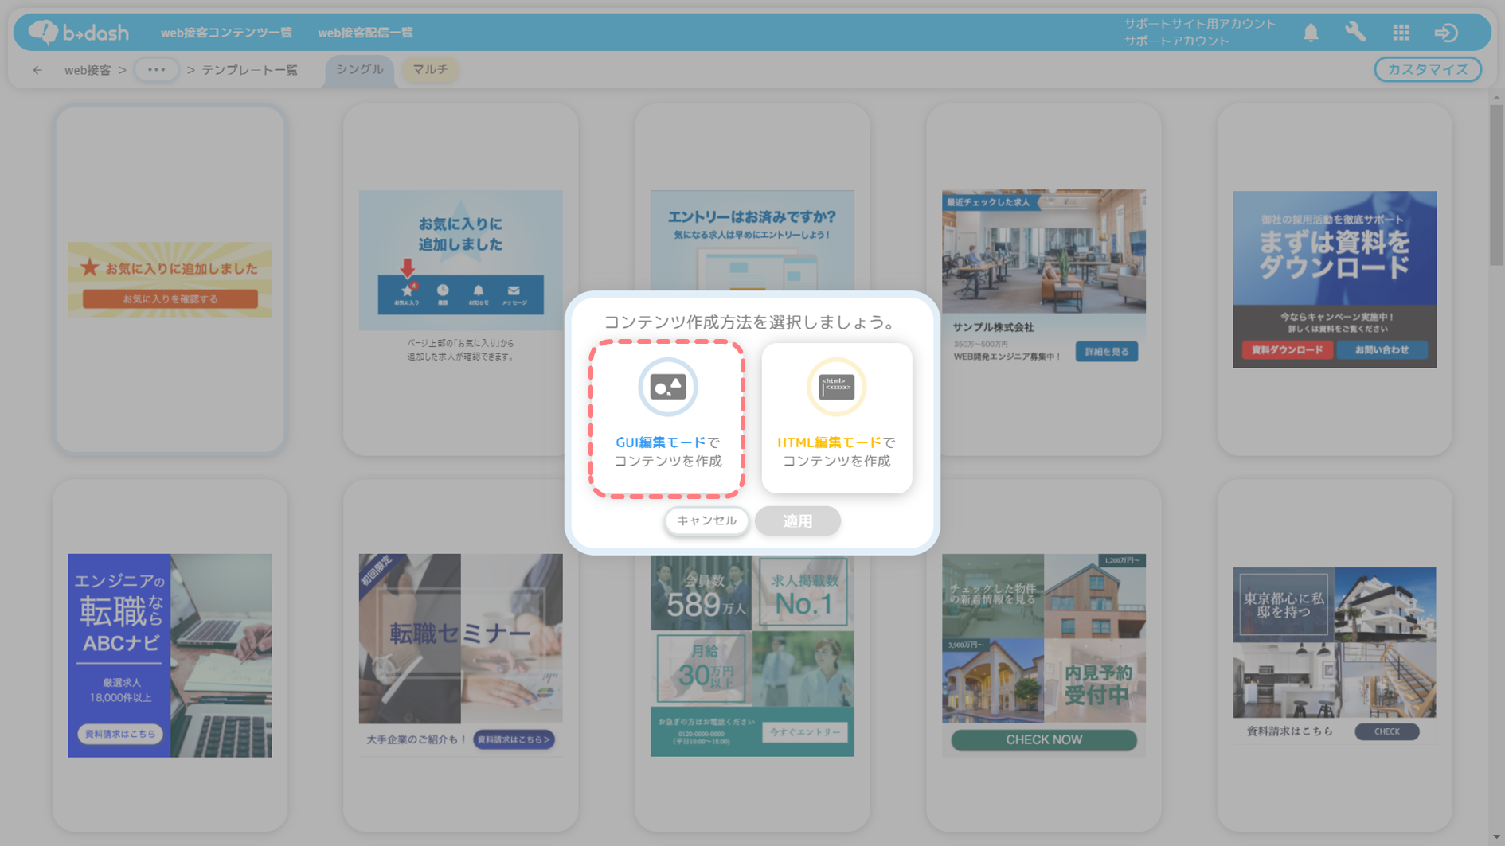Click the CHECK NOW button

pos(1043,739)
